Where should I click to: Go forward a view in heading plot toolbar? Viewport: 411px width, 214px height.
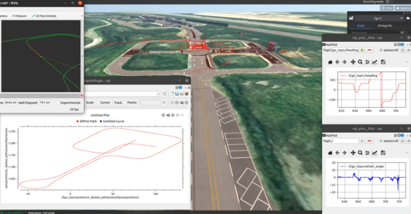(344, 62)
